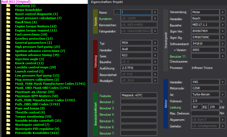Click folder icon for Fuel corrections (10)
Viewport: 227px width, 137px height.
pyautogui.click(x=9, y=34)
